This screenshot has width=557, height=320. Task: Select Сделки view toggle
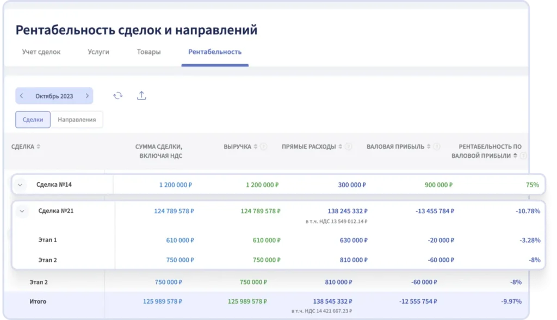point(33,120)
